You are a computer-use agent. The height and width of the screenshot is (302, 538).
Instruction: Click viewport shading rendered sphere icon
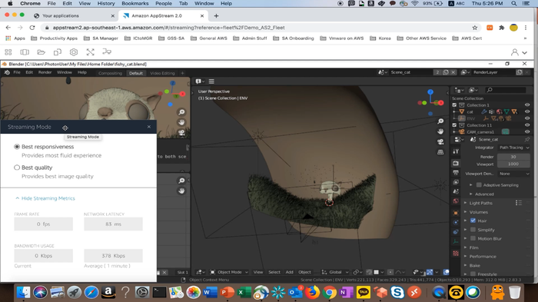(x=446, y=272)
